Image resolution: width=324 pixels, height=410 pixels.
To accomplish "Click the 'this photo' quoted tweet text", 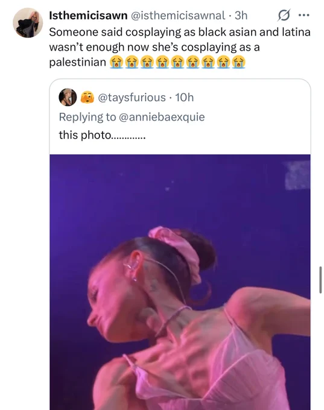I will pyautogui.click(x=102, y=135).
